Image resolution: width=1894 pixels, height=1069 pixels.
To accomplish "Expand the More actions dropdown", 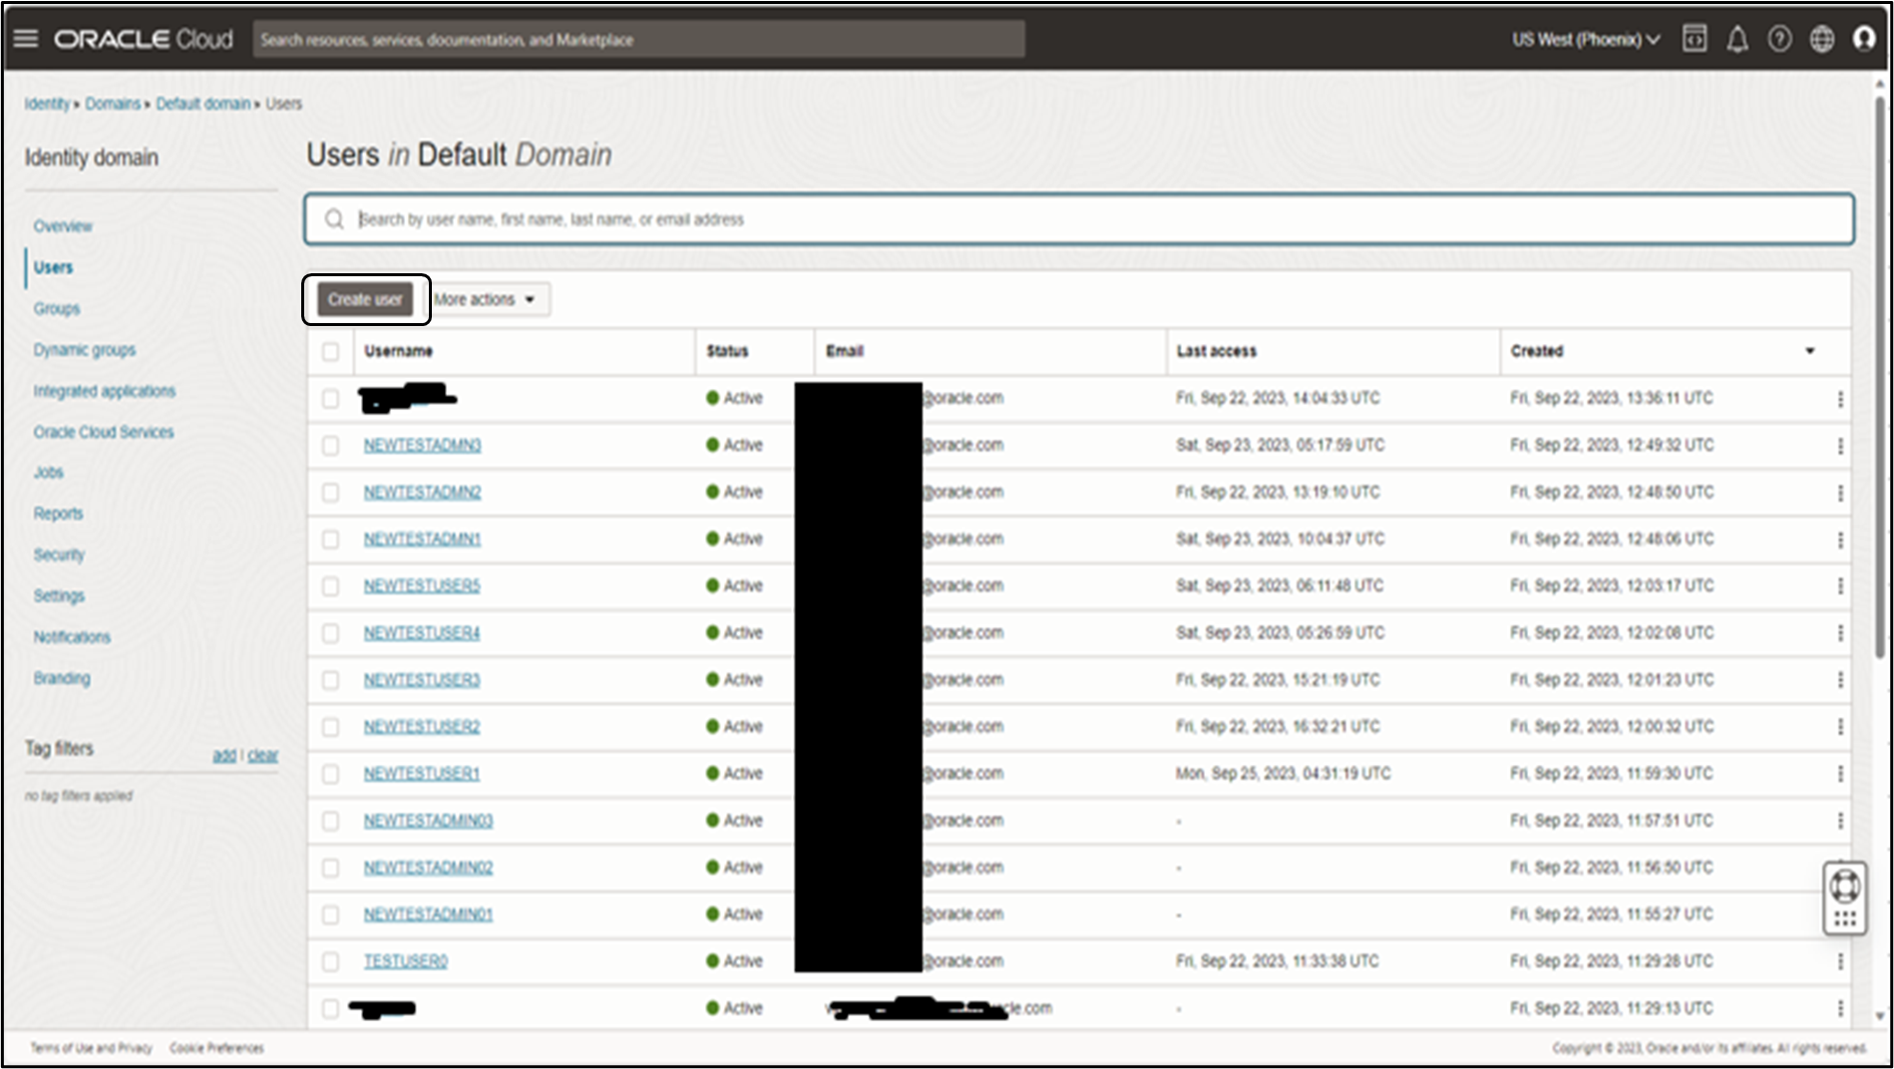I will (488, 299).
